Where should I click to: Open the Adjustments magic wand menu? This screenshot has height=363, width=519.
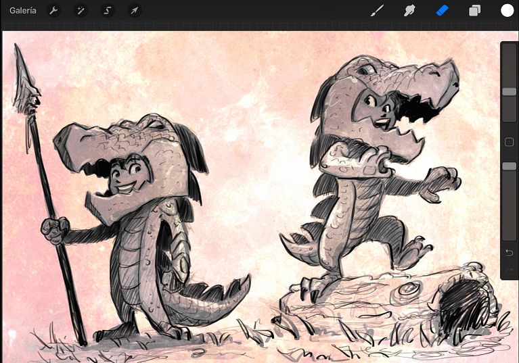(x=81, y=11)
